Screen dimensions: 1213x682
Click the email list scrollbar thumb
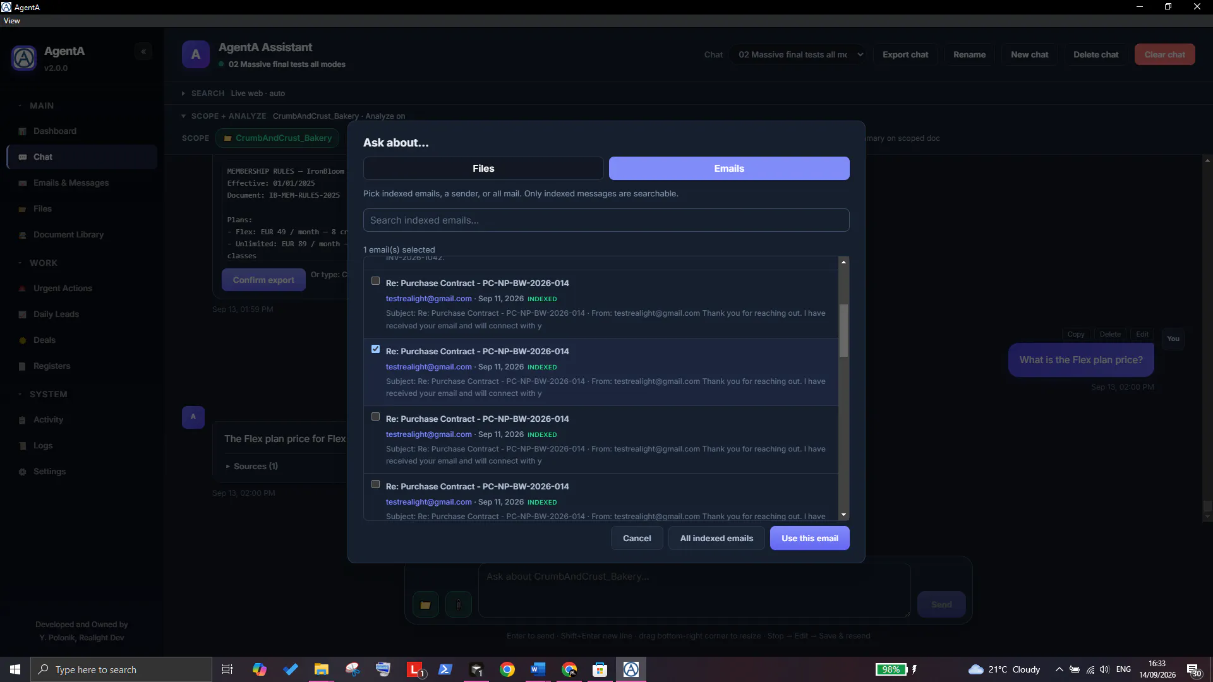pyautogui.click(x=843, y=331)
